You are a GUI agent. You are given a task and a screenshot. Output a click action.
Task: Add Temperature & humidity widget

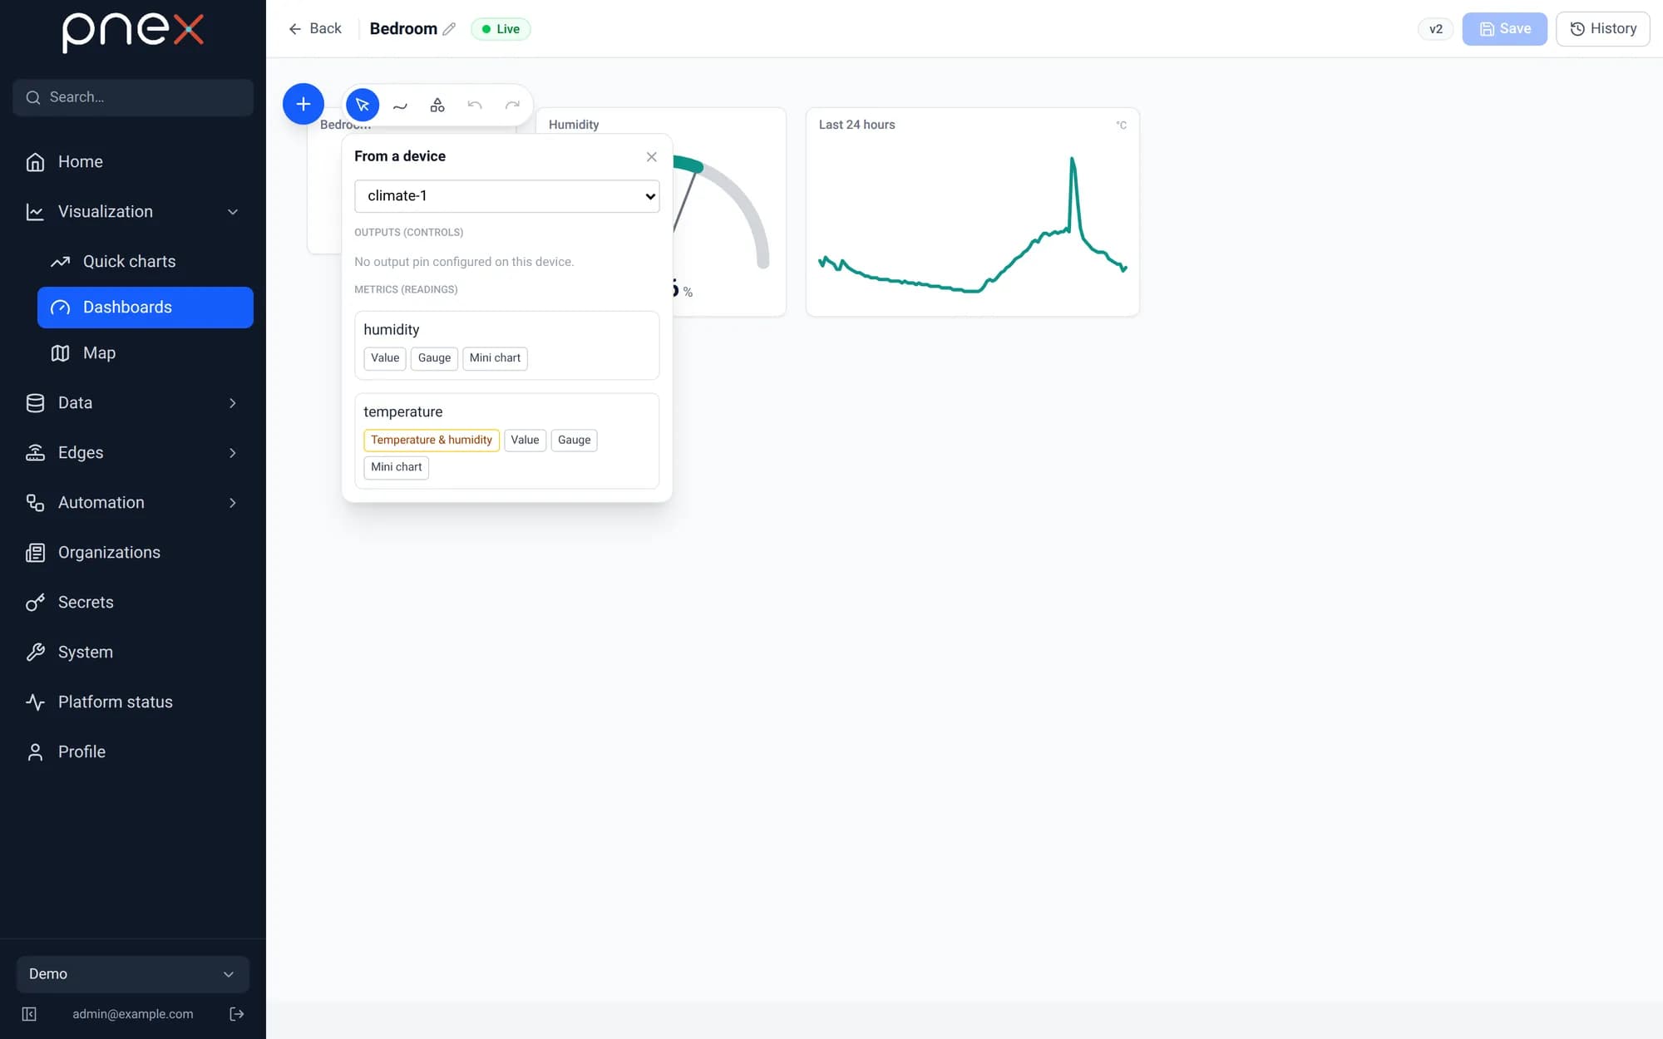[x=432, y=441]
